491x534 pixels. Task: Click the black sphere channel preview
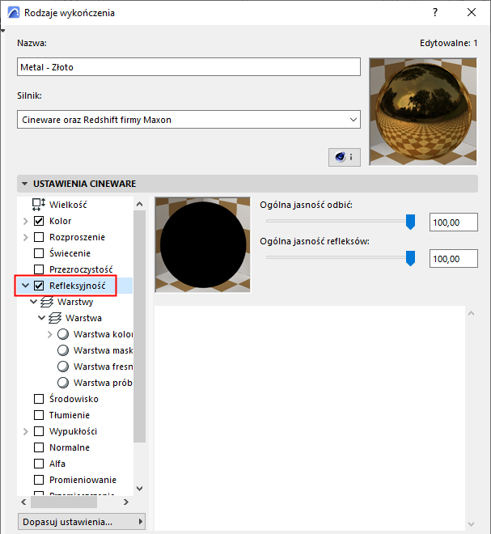202,244
